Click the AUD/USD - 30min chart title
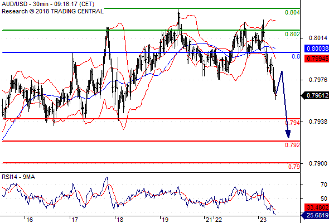The image size is (329, 223). [x=48, y=4]
